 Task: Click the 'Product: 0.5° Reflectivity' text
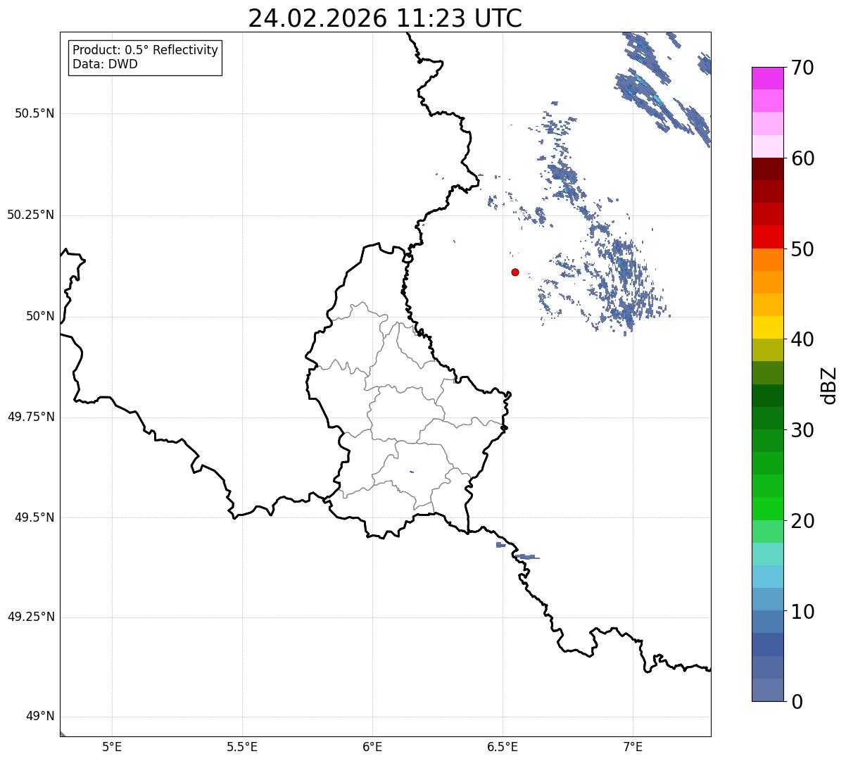point(145,51)
